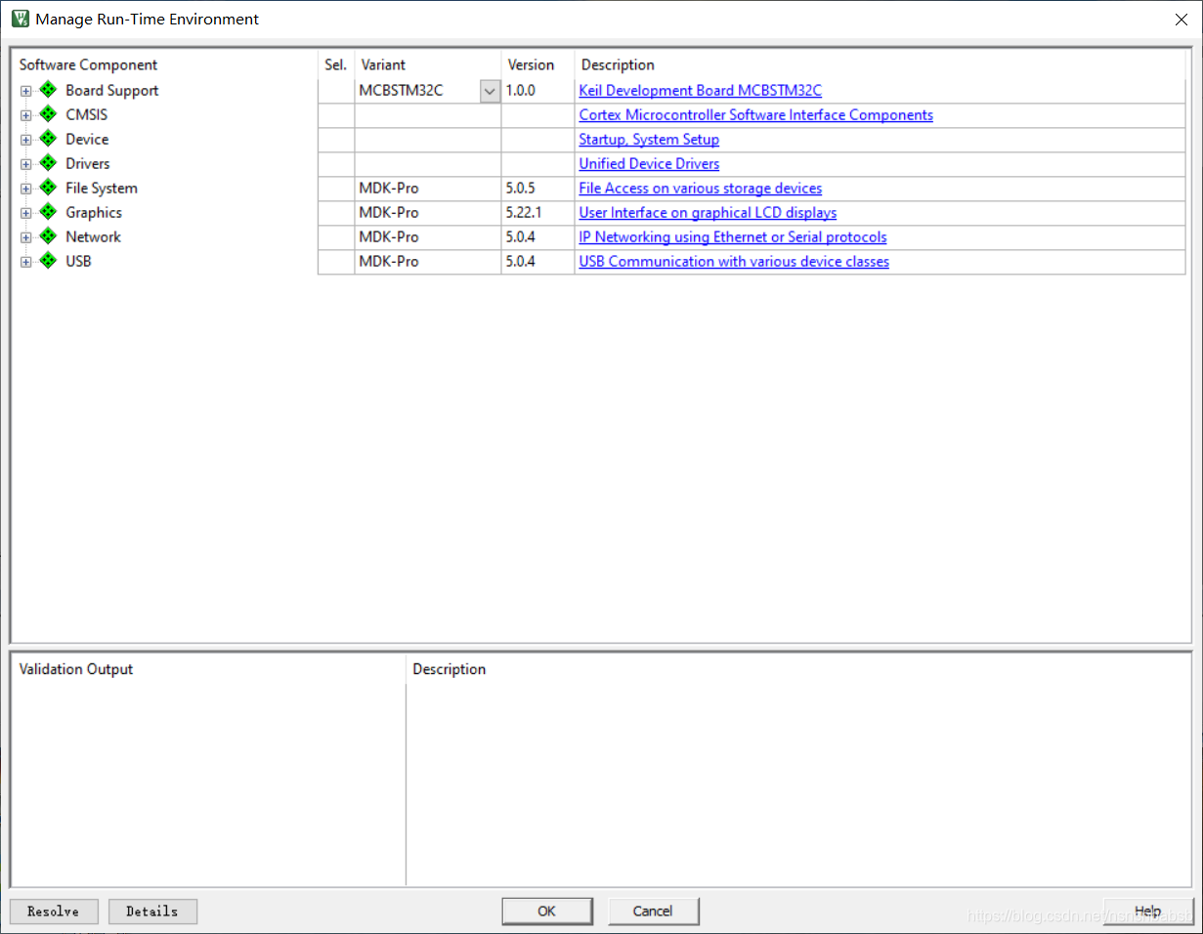Open the IP Networking using Ethernet link
The width and height of the screenshot is (1203, 934).
click(733, 236)
